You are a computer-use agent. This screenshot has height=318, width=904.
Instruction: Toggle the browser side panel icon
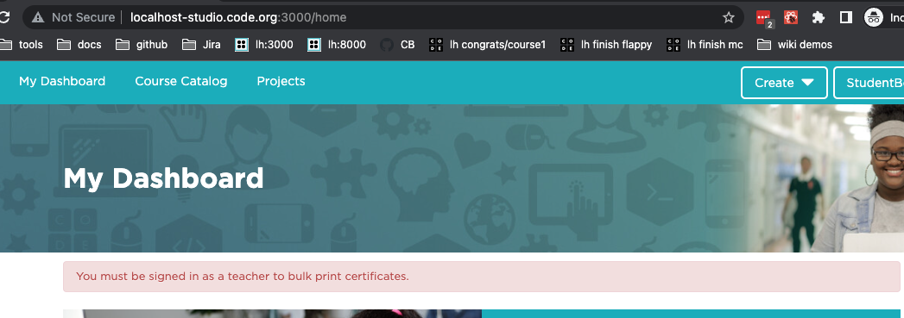846,17
